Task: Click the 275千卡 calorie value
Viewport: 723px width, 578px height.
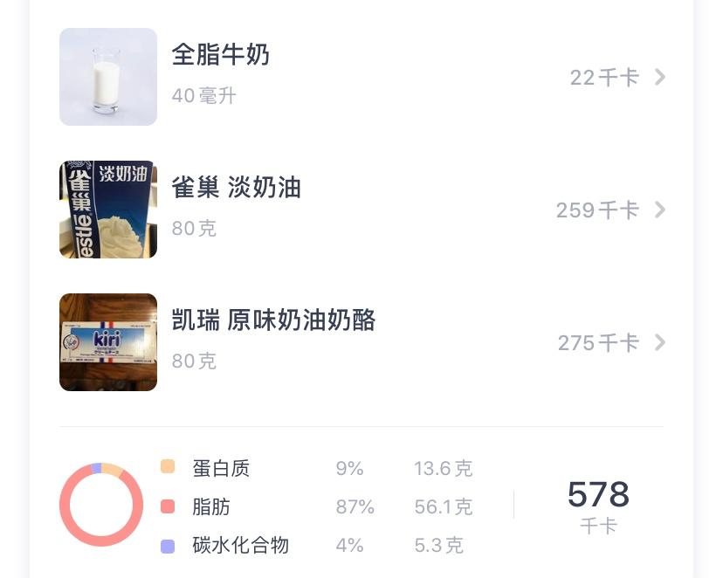Action: click(x=598, y=343)
